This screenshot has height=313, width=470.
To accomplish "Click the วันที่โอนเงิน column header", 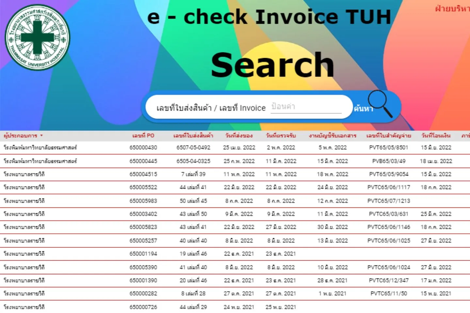I will [436, 136].
